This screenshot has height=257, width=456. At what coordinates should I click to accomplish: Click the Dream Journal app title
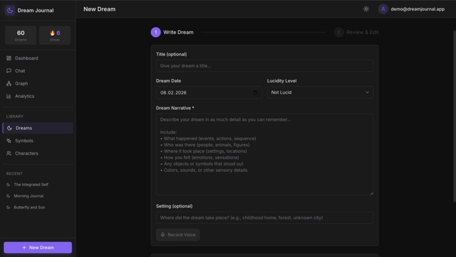click(x=36, y=11)
